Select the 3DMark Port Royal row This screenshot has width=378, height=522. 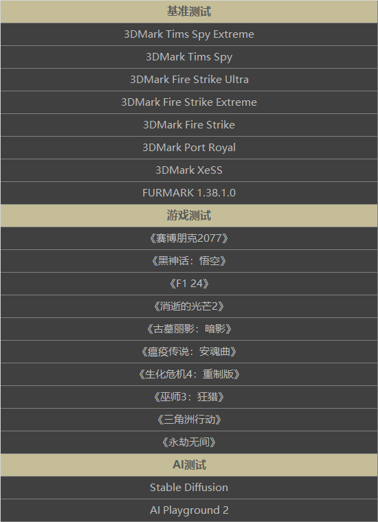click(189, 148)
